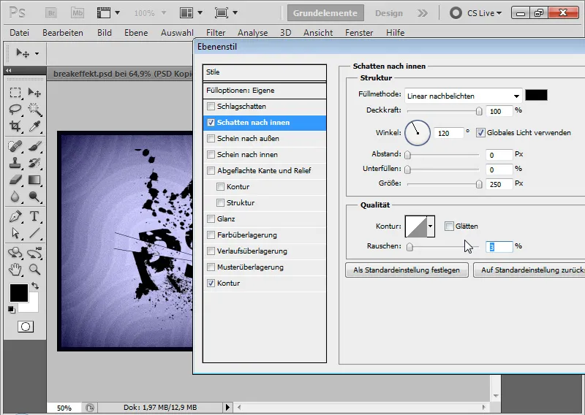Image resolution: width=585 pixels, height=415 pixels.
Task: Select the Blur tool
Action: pyautogui.click(x=15, y=197)
